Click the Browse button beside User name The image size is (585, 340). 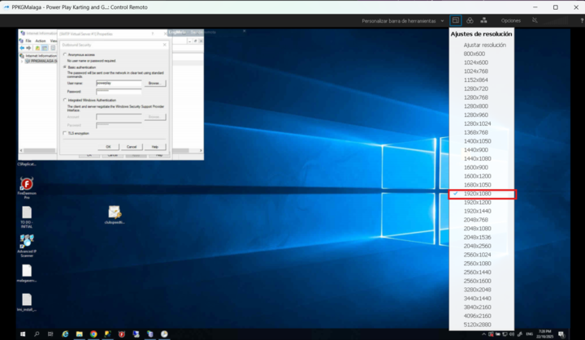[154, 83]
